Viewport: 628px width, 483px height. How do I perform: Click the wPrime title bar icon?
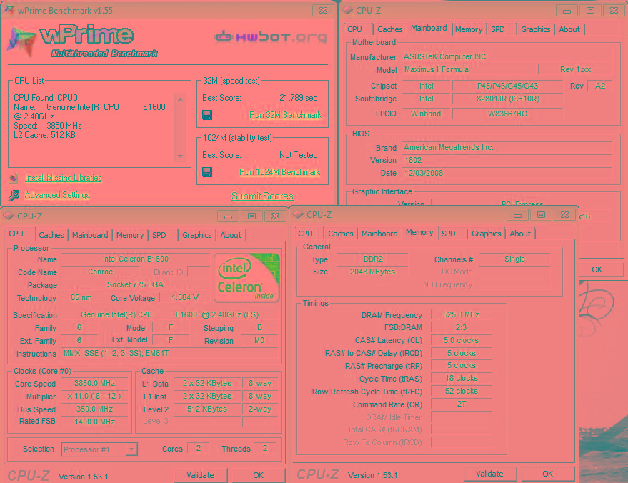tap(9, 10)
